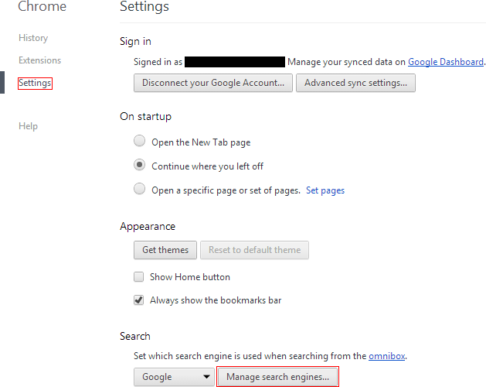Click the Set pages link
486x387 pixels.
tap(325, 190)
